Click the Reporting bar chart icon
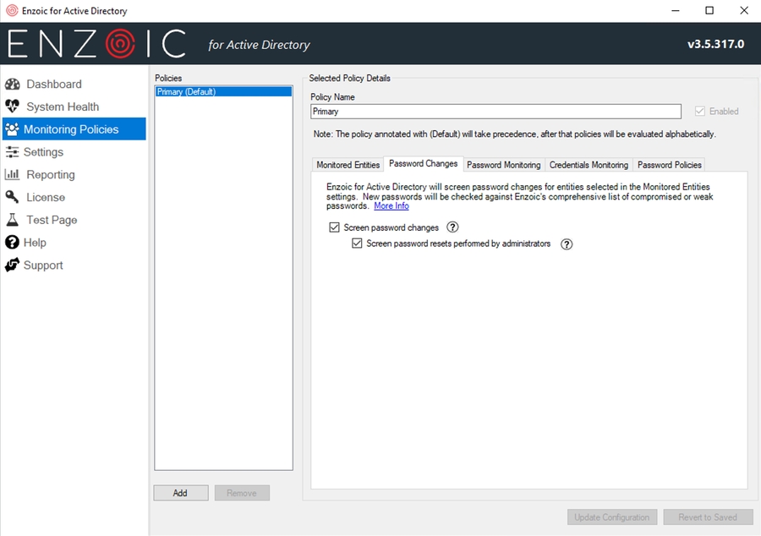Screen dimensions: 761x536 pos(12,175)
